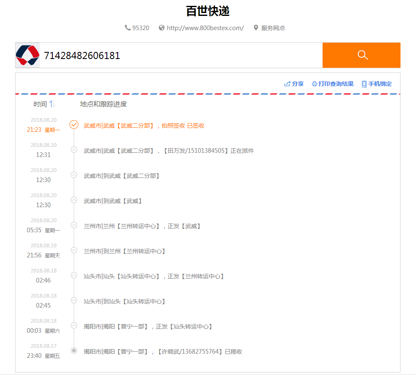Screen dimensions: 416x375
Task: Click the 汕头市|到汕头【汕头转运中心】 entry text
Action: [x=124, y=302]
